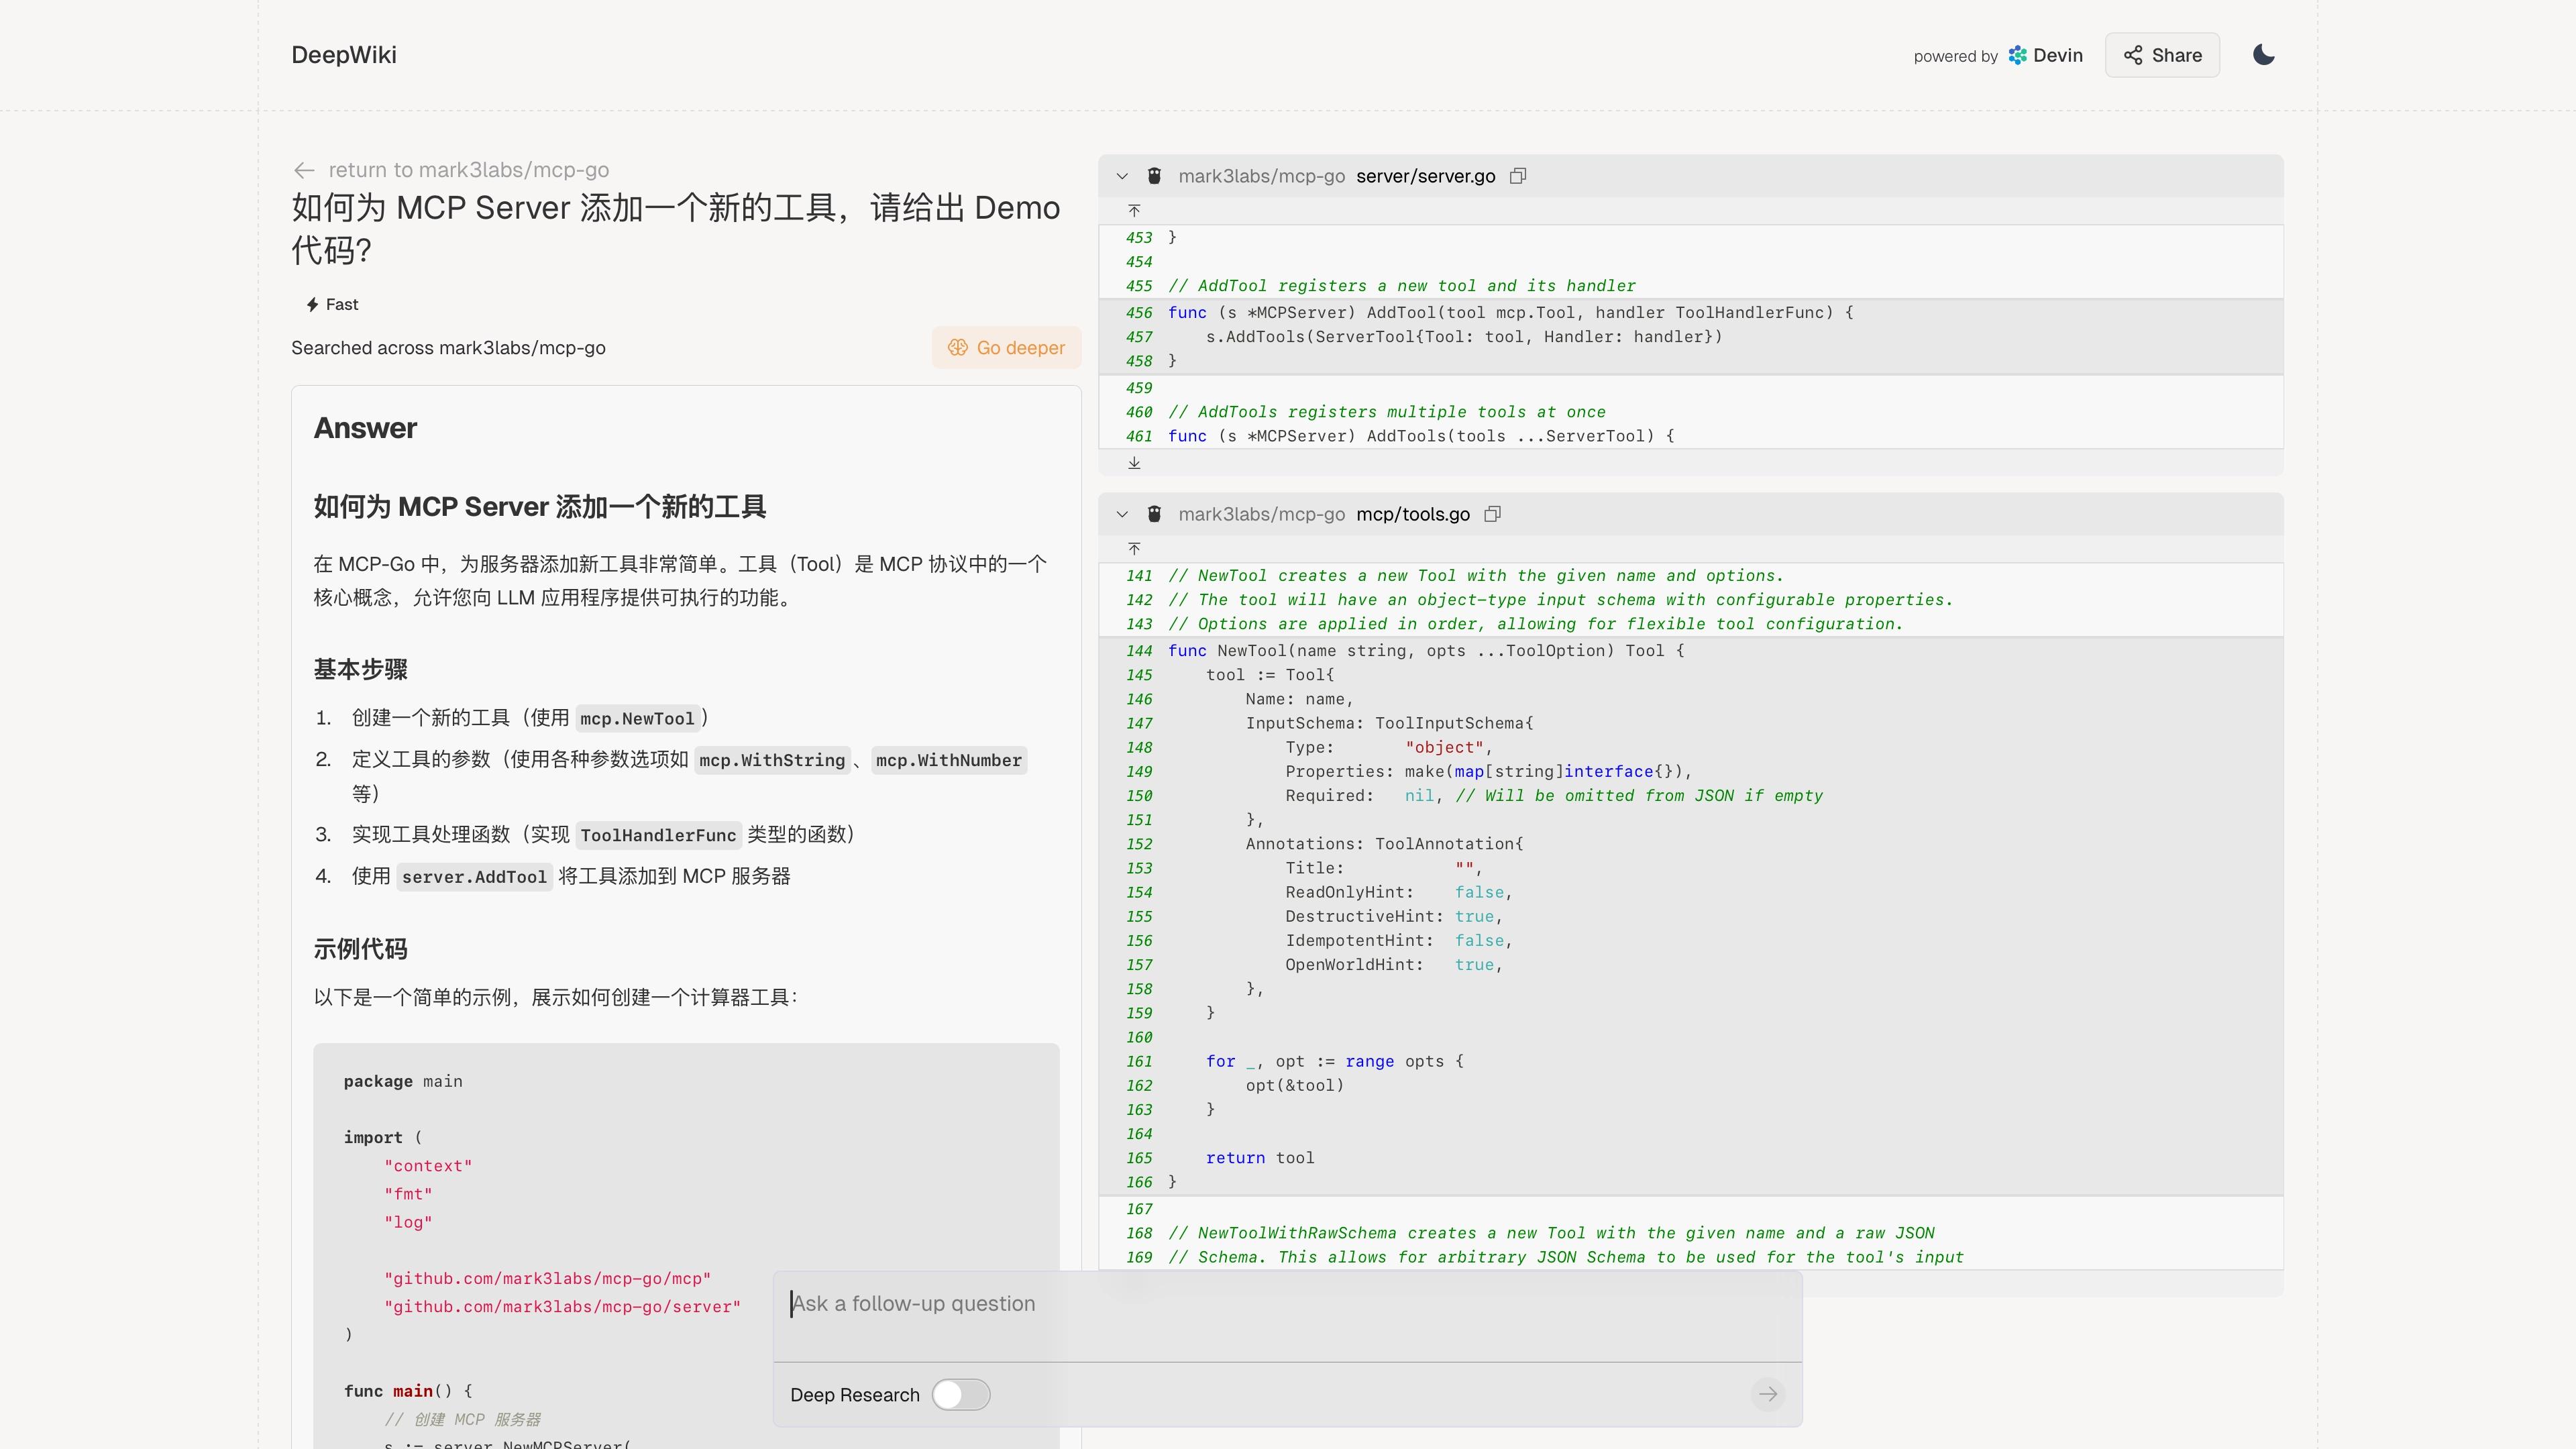Focus the follow-up question input

[x=1287, y=1316]
